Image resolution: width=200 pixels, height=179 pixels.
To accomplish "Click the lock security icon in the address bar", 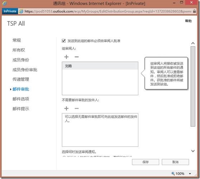I will pyautogui.click(x=194, y=11).
